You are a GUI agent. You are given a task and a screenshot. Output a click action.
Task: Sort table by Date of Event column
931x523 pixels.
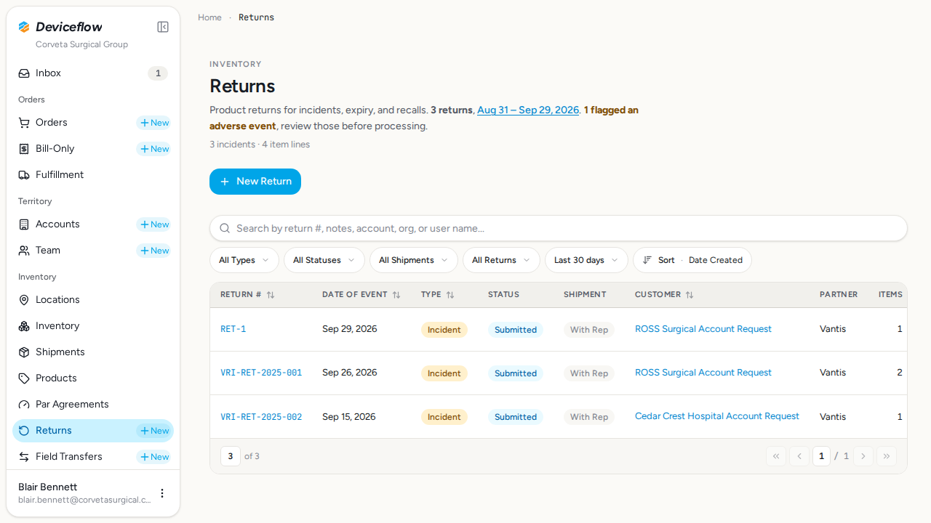tap(361, 295)
